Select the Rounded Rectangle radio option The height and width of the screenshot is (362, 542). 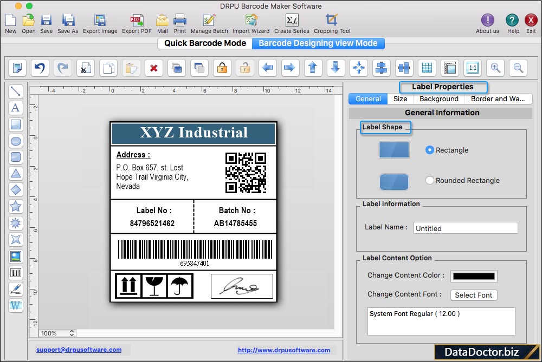[x=429, y=180]
